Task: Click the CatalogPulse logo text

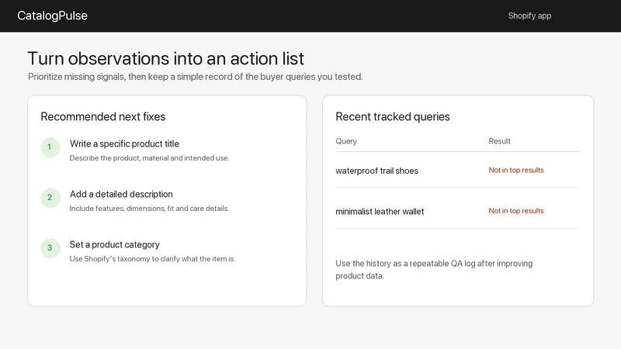Action: pyautogui.click(x=52, y=16)
